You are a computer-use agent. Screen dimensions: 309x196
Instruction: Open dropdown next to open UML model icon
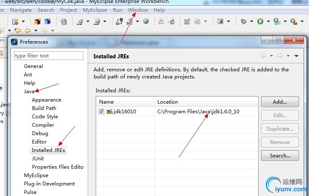click(105, 21)
